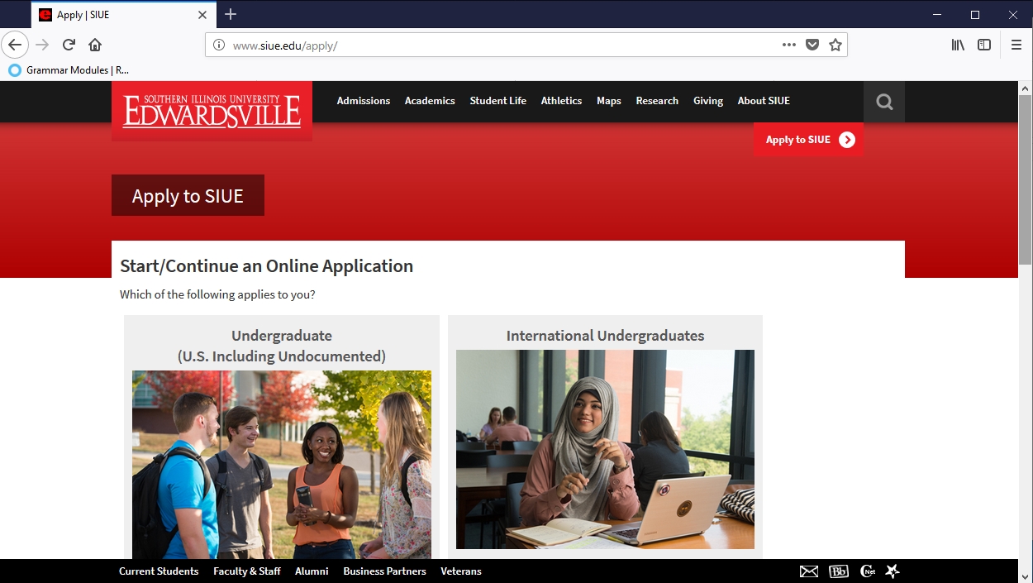
Task: Save page to Pocket
Action: [812, 45]
